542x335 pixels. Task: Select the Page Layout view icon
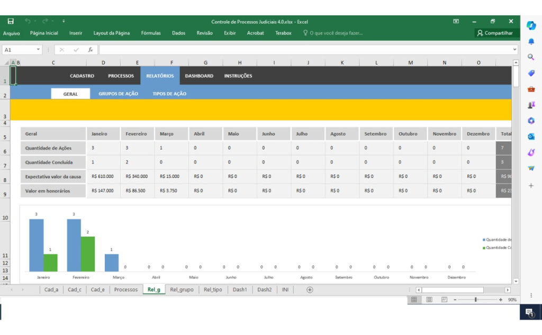(x=429, y=300)
